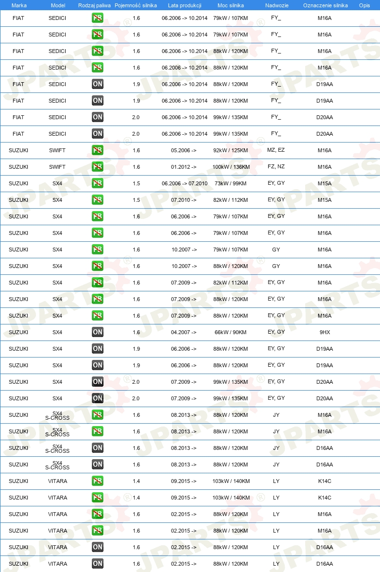Click '82kW / 112KM' in the M15A row
Image resolution: width=380 pixels, height=572 pixels.
tap(230, 200)
